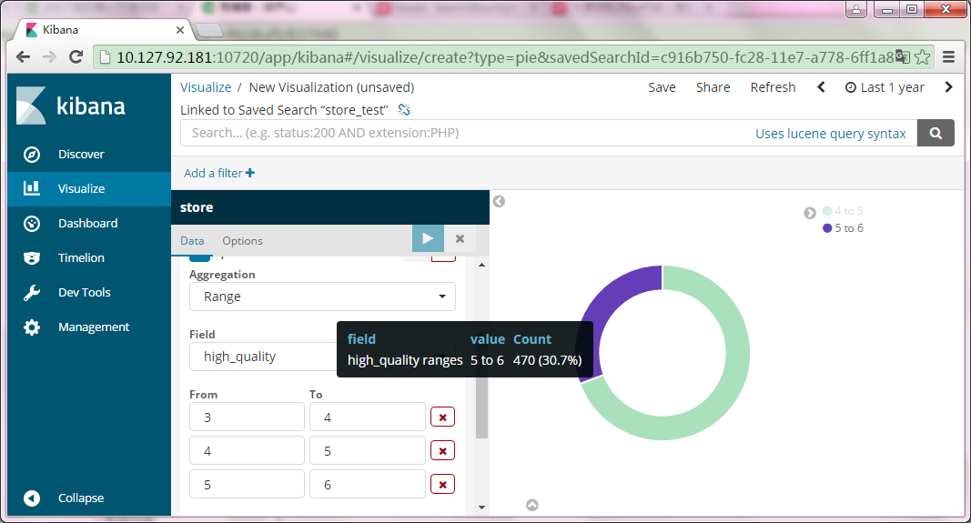
Task: Apply changes with play button
Action: [x=428, y=238]
